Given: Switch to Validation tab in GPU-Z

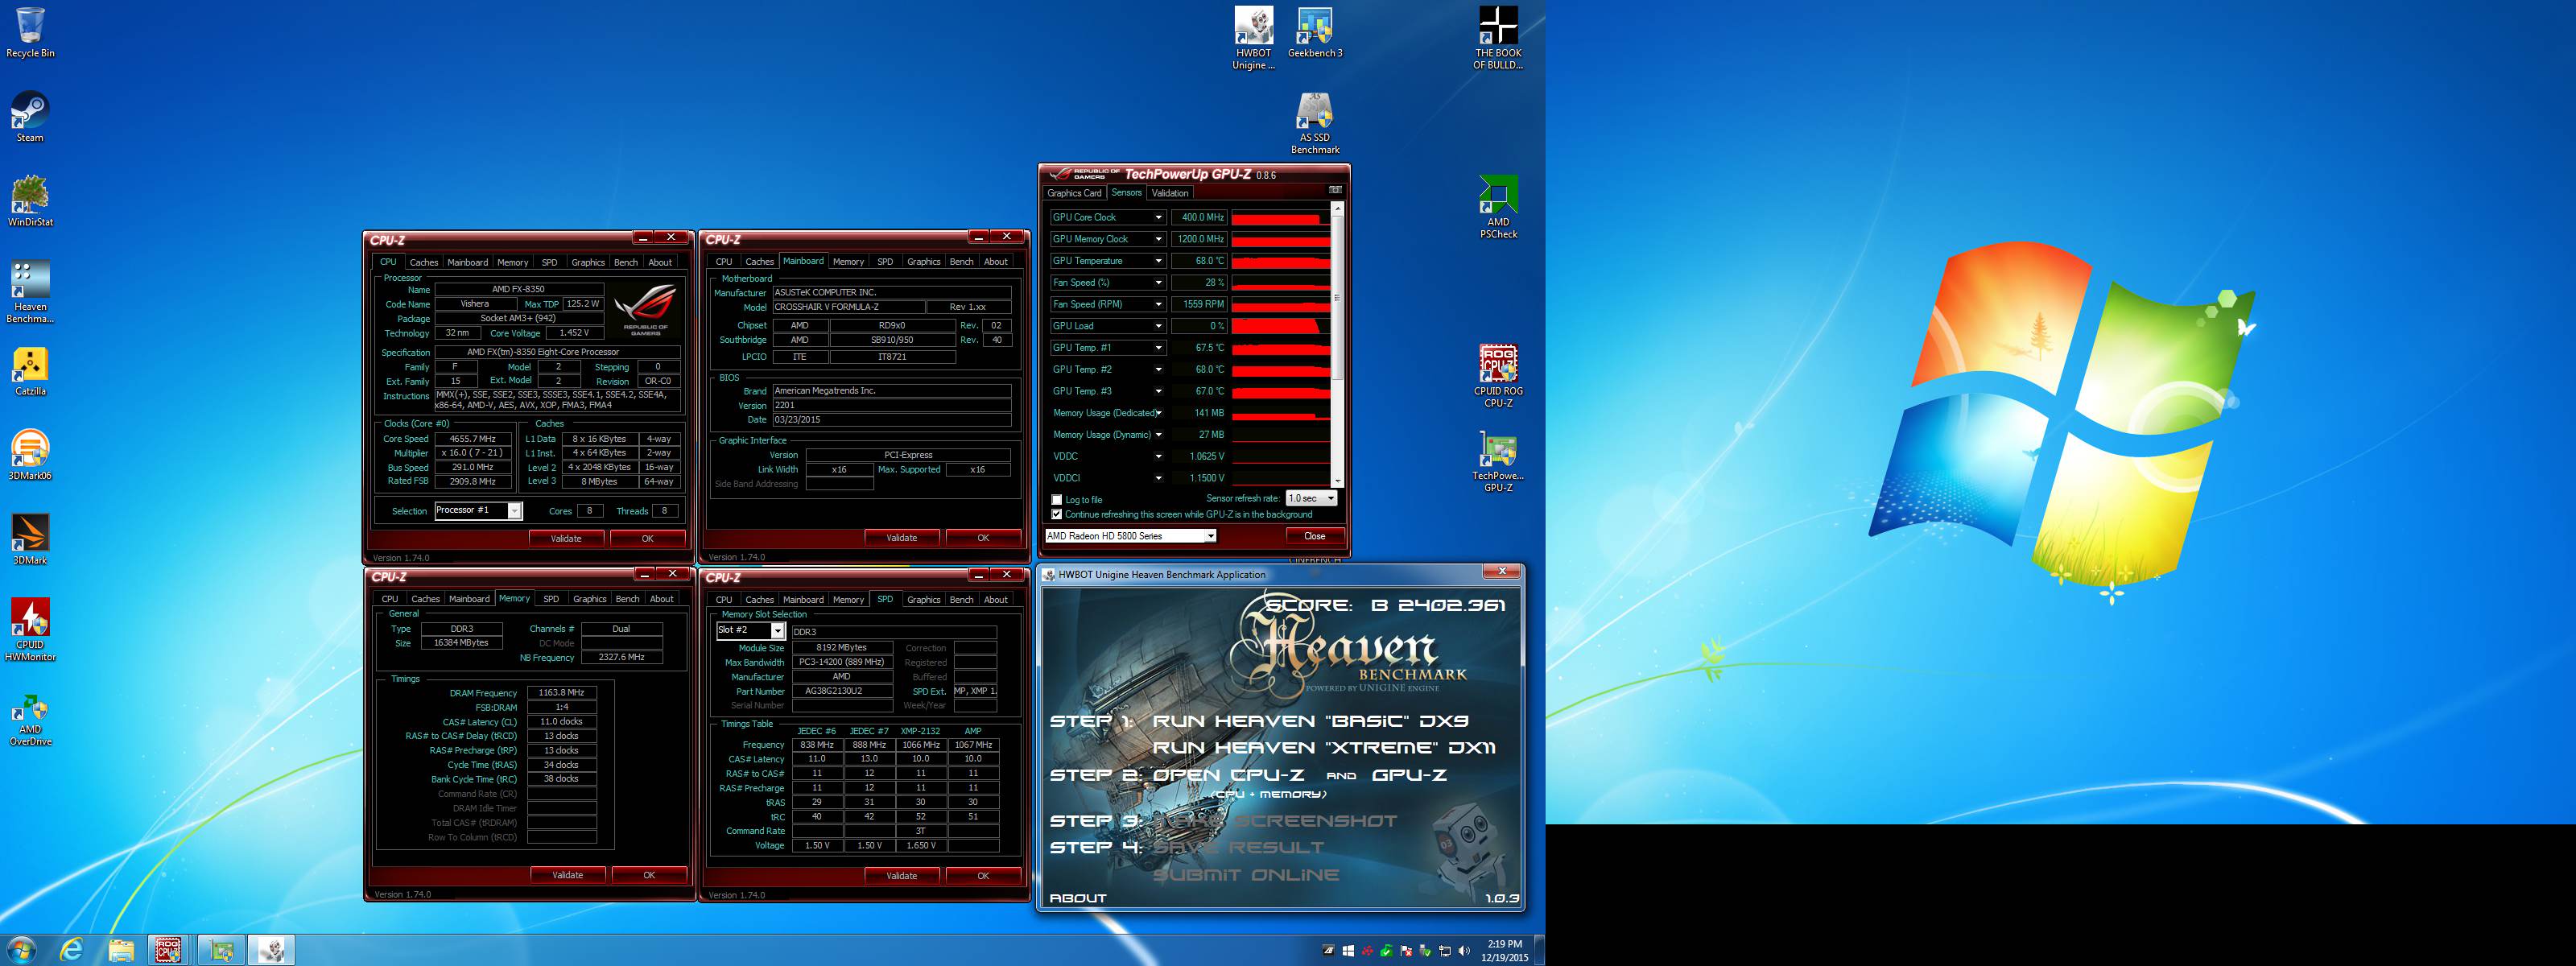Looking at the screenshot, I should [x=1169, y=193].
